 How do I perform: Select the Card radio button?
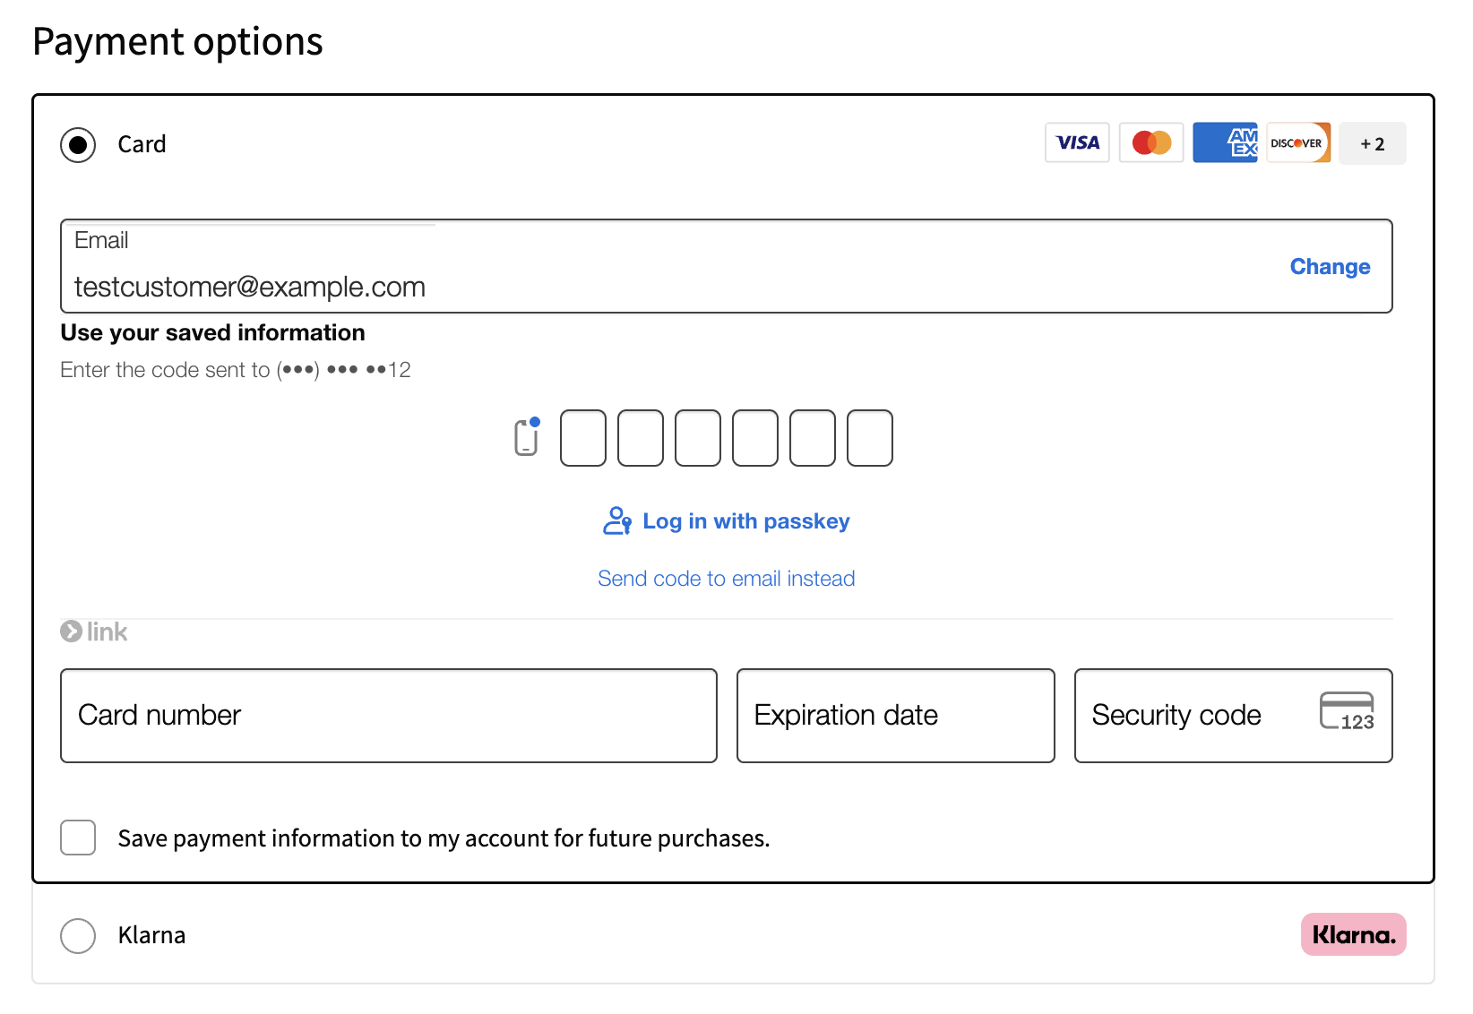(78, 144)
